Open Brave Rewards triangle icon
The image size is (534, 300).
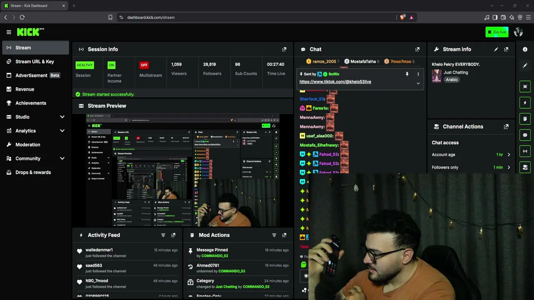(x=411, y=17)
